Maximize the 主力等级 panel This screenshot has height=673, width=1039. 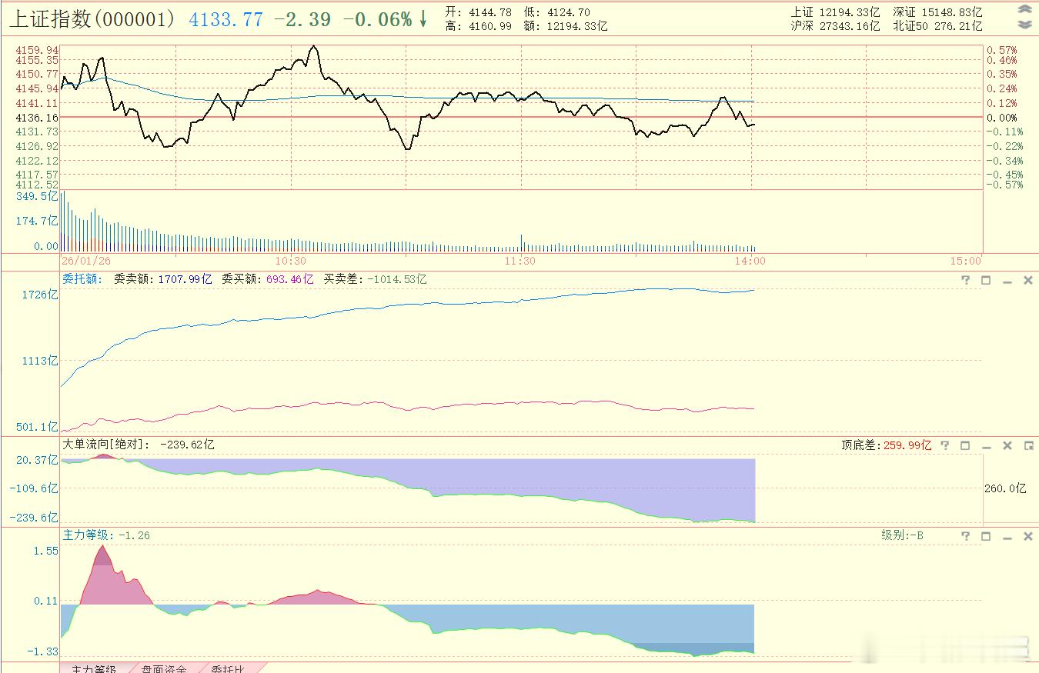986,535
